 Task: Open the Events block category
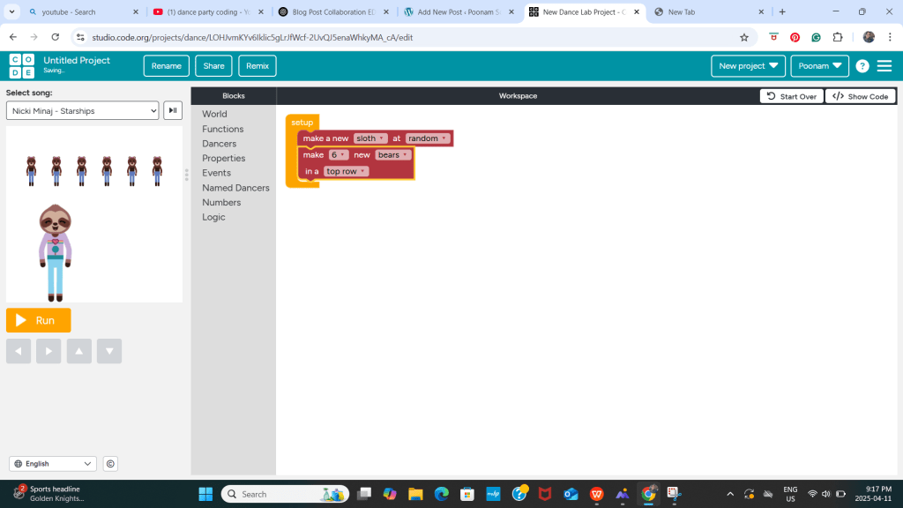216,173
